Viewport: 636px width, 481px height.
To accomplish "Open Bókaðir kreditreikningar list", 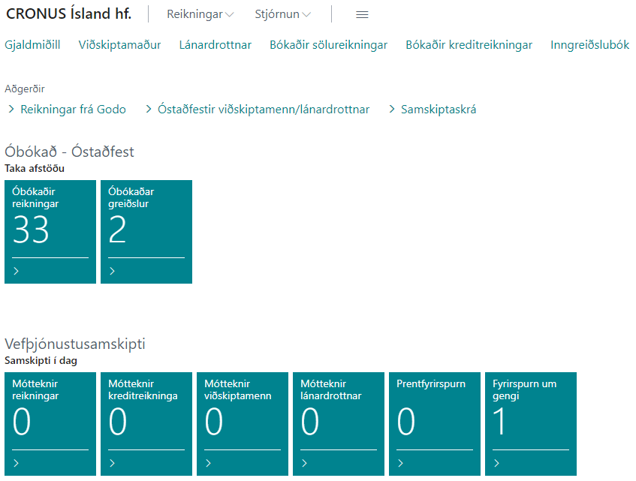I will (469, 45).
